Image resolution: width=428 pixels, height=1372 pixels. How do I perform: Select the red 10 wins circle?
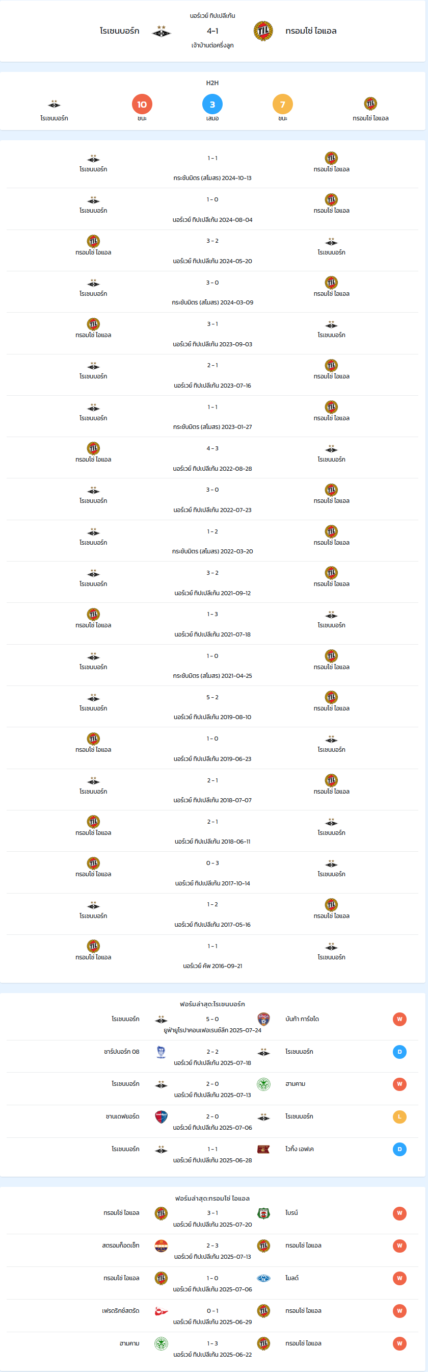click(142, 105)
